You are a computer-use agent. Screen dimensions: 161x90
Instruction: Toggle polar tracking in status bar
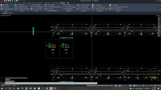(x=122, y=85)
